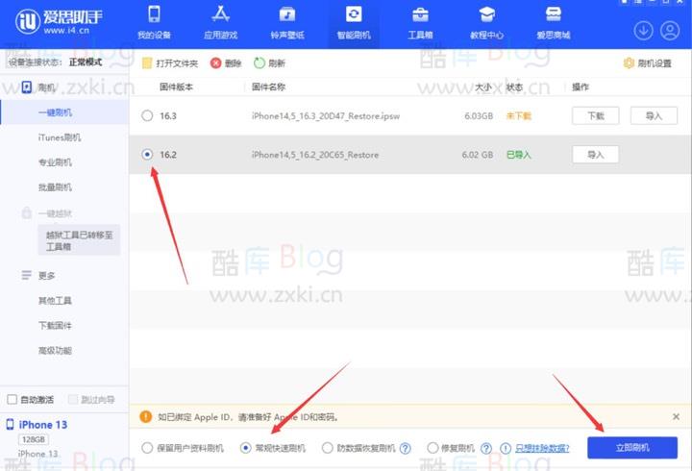This screenshot has height=471, width=692.
Task: Open help icon beside 防数据恢复刷机
Action: click(x=406, y=448)
